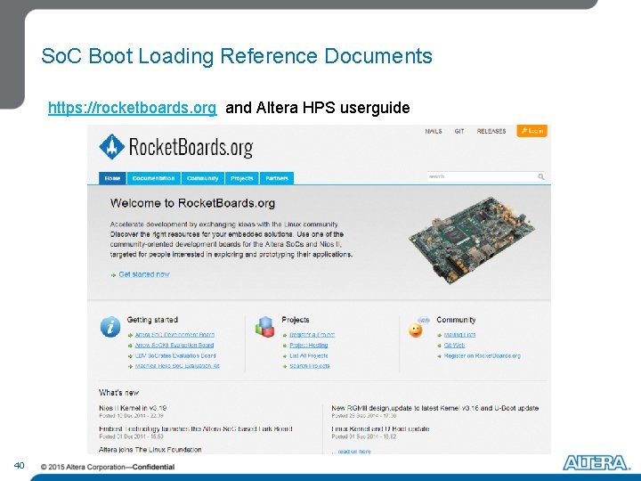Open the Partners tab
The width and height of the screenshot is (641, 481).
[x=277, y=178]
